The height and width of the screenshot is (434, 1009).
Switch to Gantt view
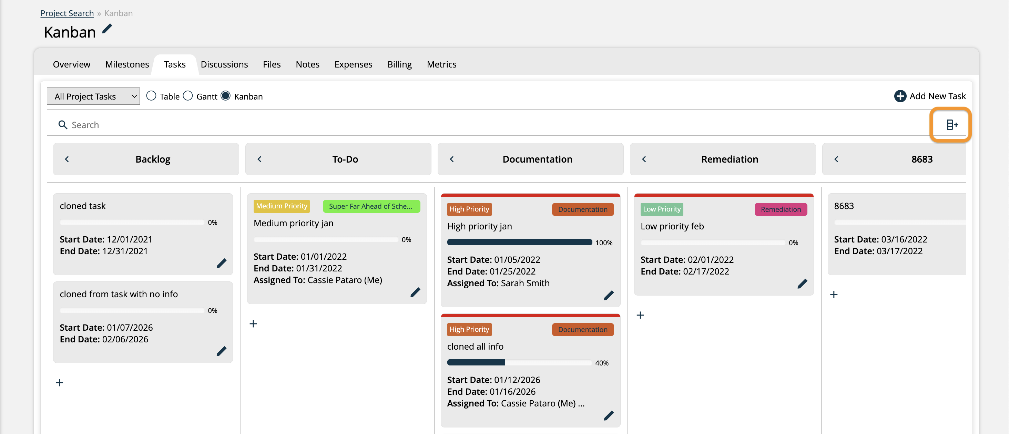coord(188,95)
